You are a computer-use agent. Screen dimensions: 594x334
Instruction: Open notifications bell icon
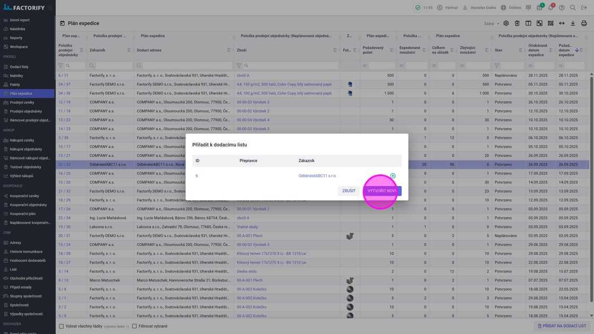(551, 8)
